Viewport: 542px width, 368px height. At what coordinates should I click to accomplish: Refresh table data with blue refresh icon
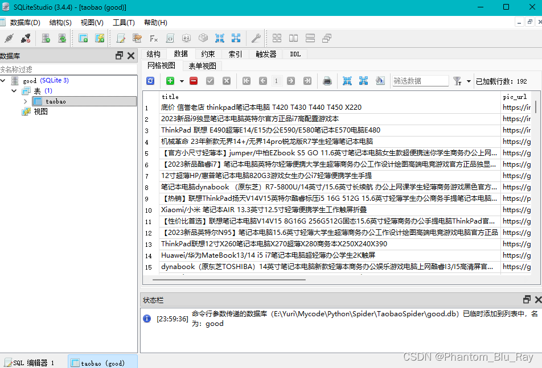(150, 81)
